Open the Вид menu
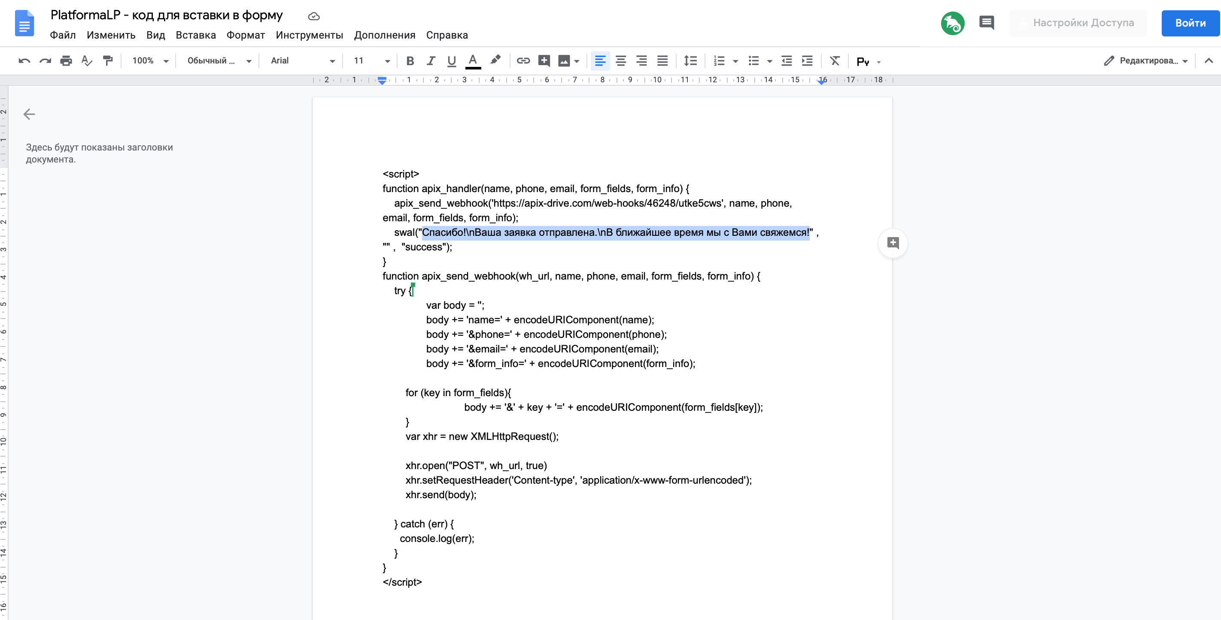Screen dimensions: 1221x620 (x=155, y=35)
